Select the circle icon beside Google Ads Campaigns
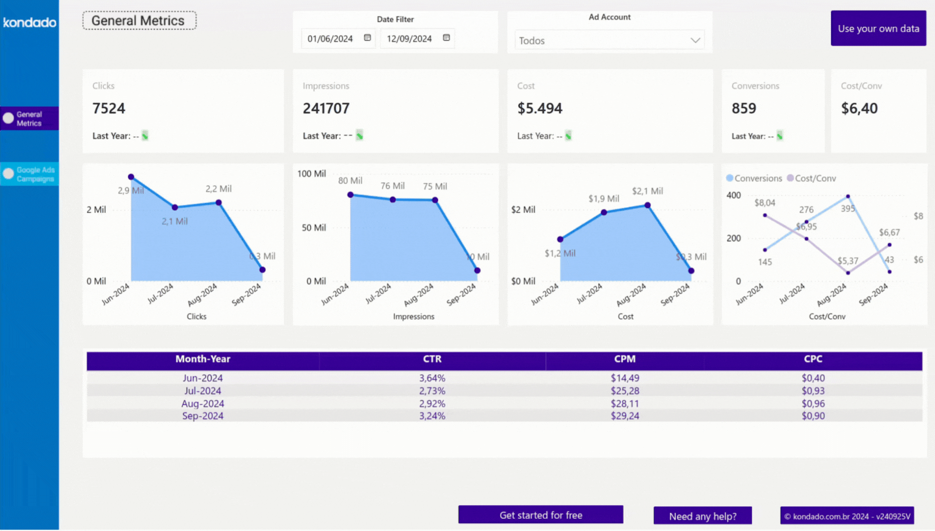The image size is (935, 531). tap(8, 173)
